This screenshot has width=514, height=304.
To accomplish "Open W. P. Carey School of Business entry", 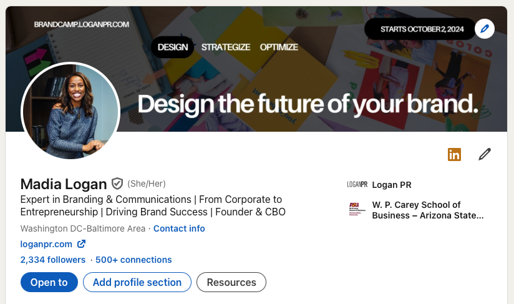I will [x=427, y=210].
